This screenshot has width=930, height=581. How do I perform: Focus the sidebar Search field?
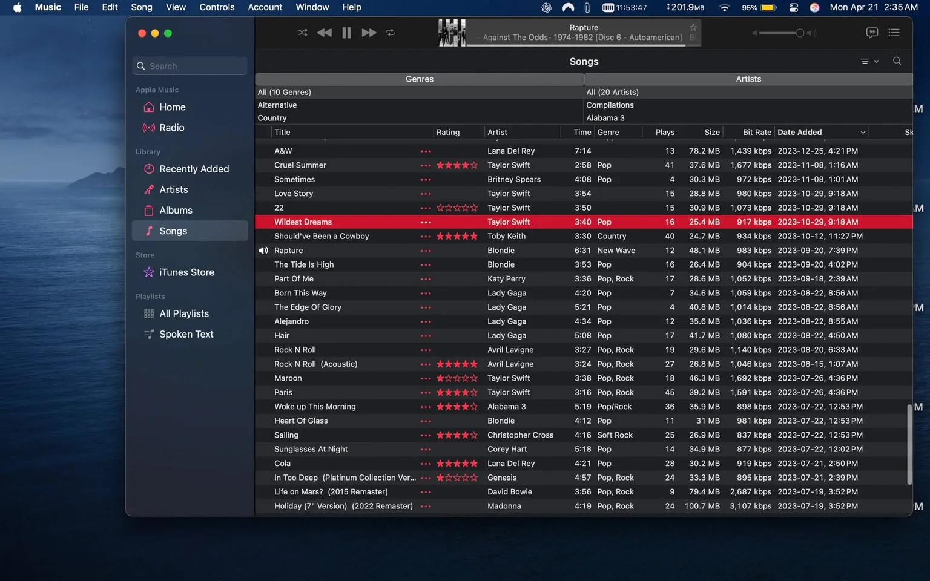[x=190, y=66]
